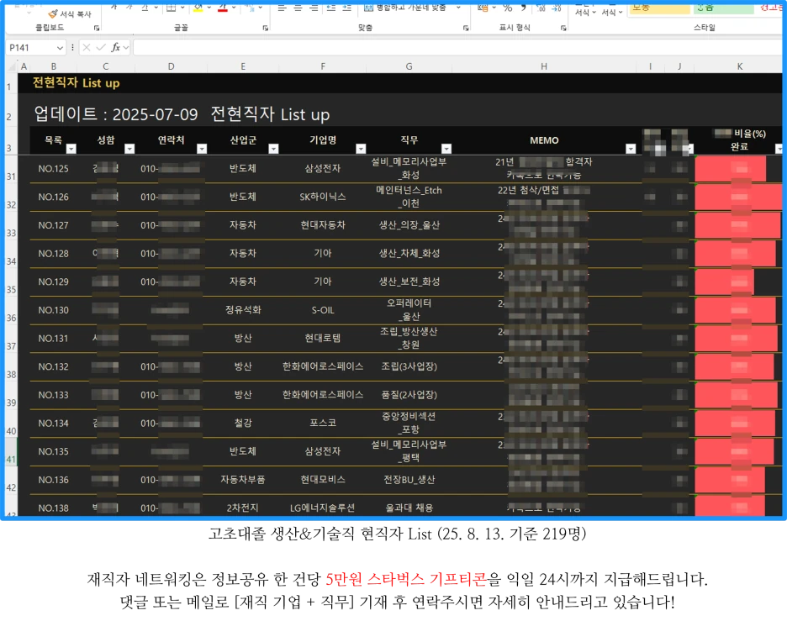Apply comma style format
This screenshot has height=621, width=787.
523,8
